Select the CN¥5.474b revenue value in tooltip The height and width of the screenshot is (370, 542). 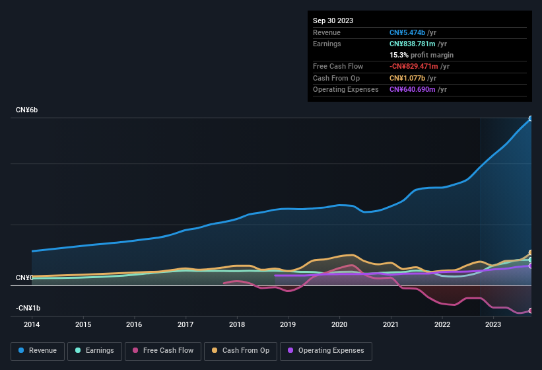[x=407, y=32]
